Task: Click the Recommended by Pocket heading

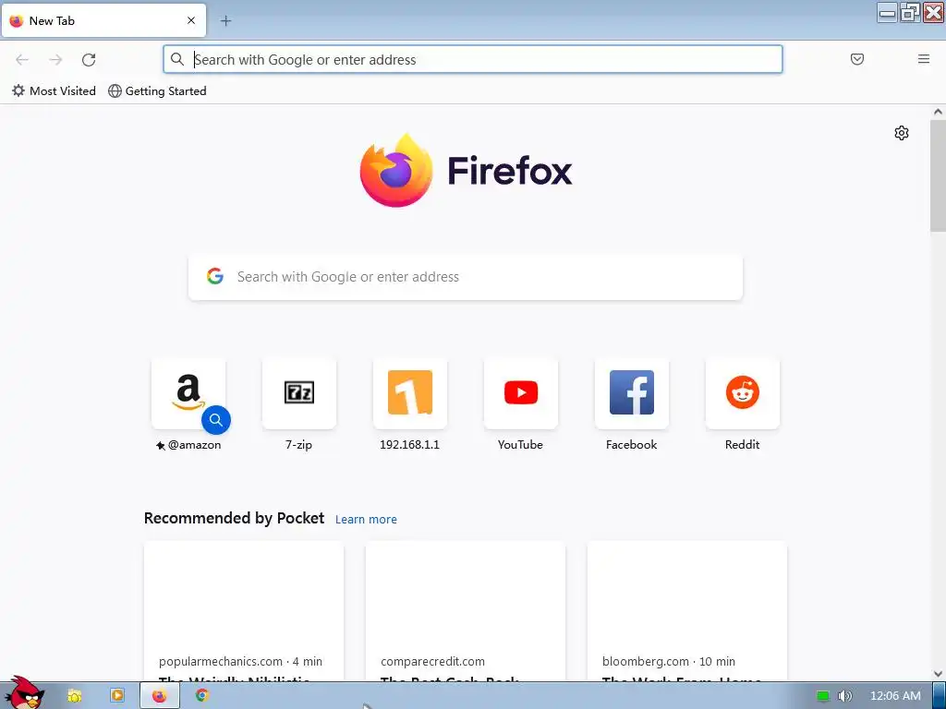Action: pos(234,519)
